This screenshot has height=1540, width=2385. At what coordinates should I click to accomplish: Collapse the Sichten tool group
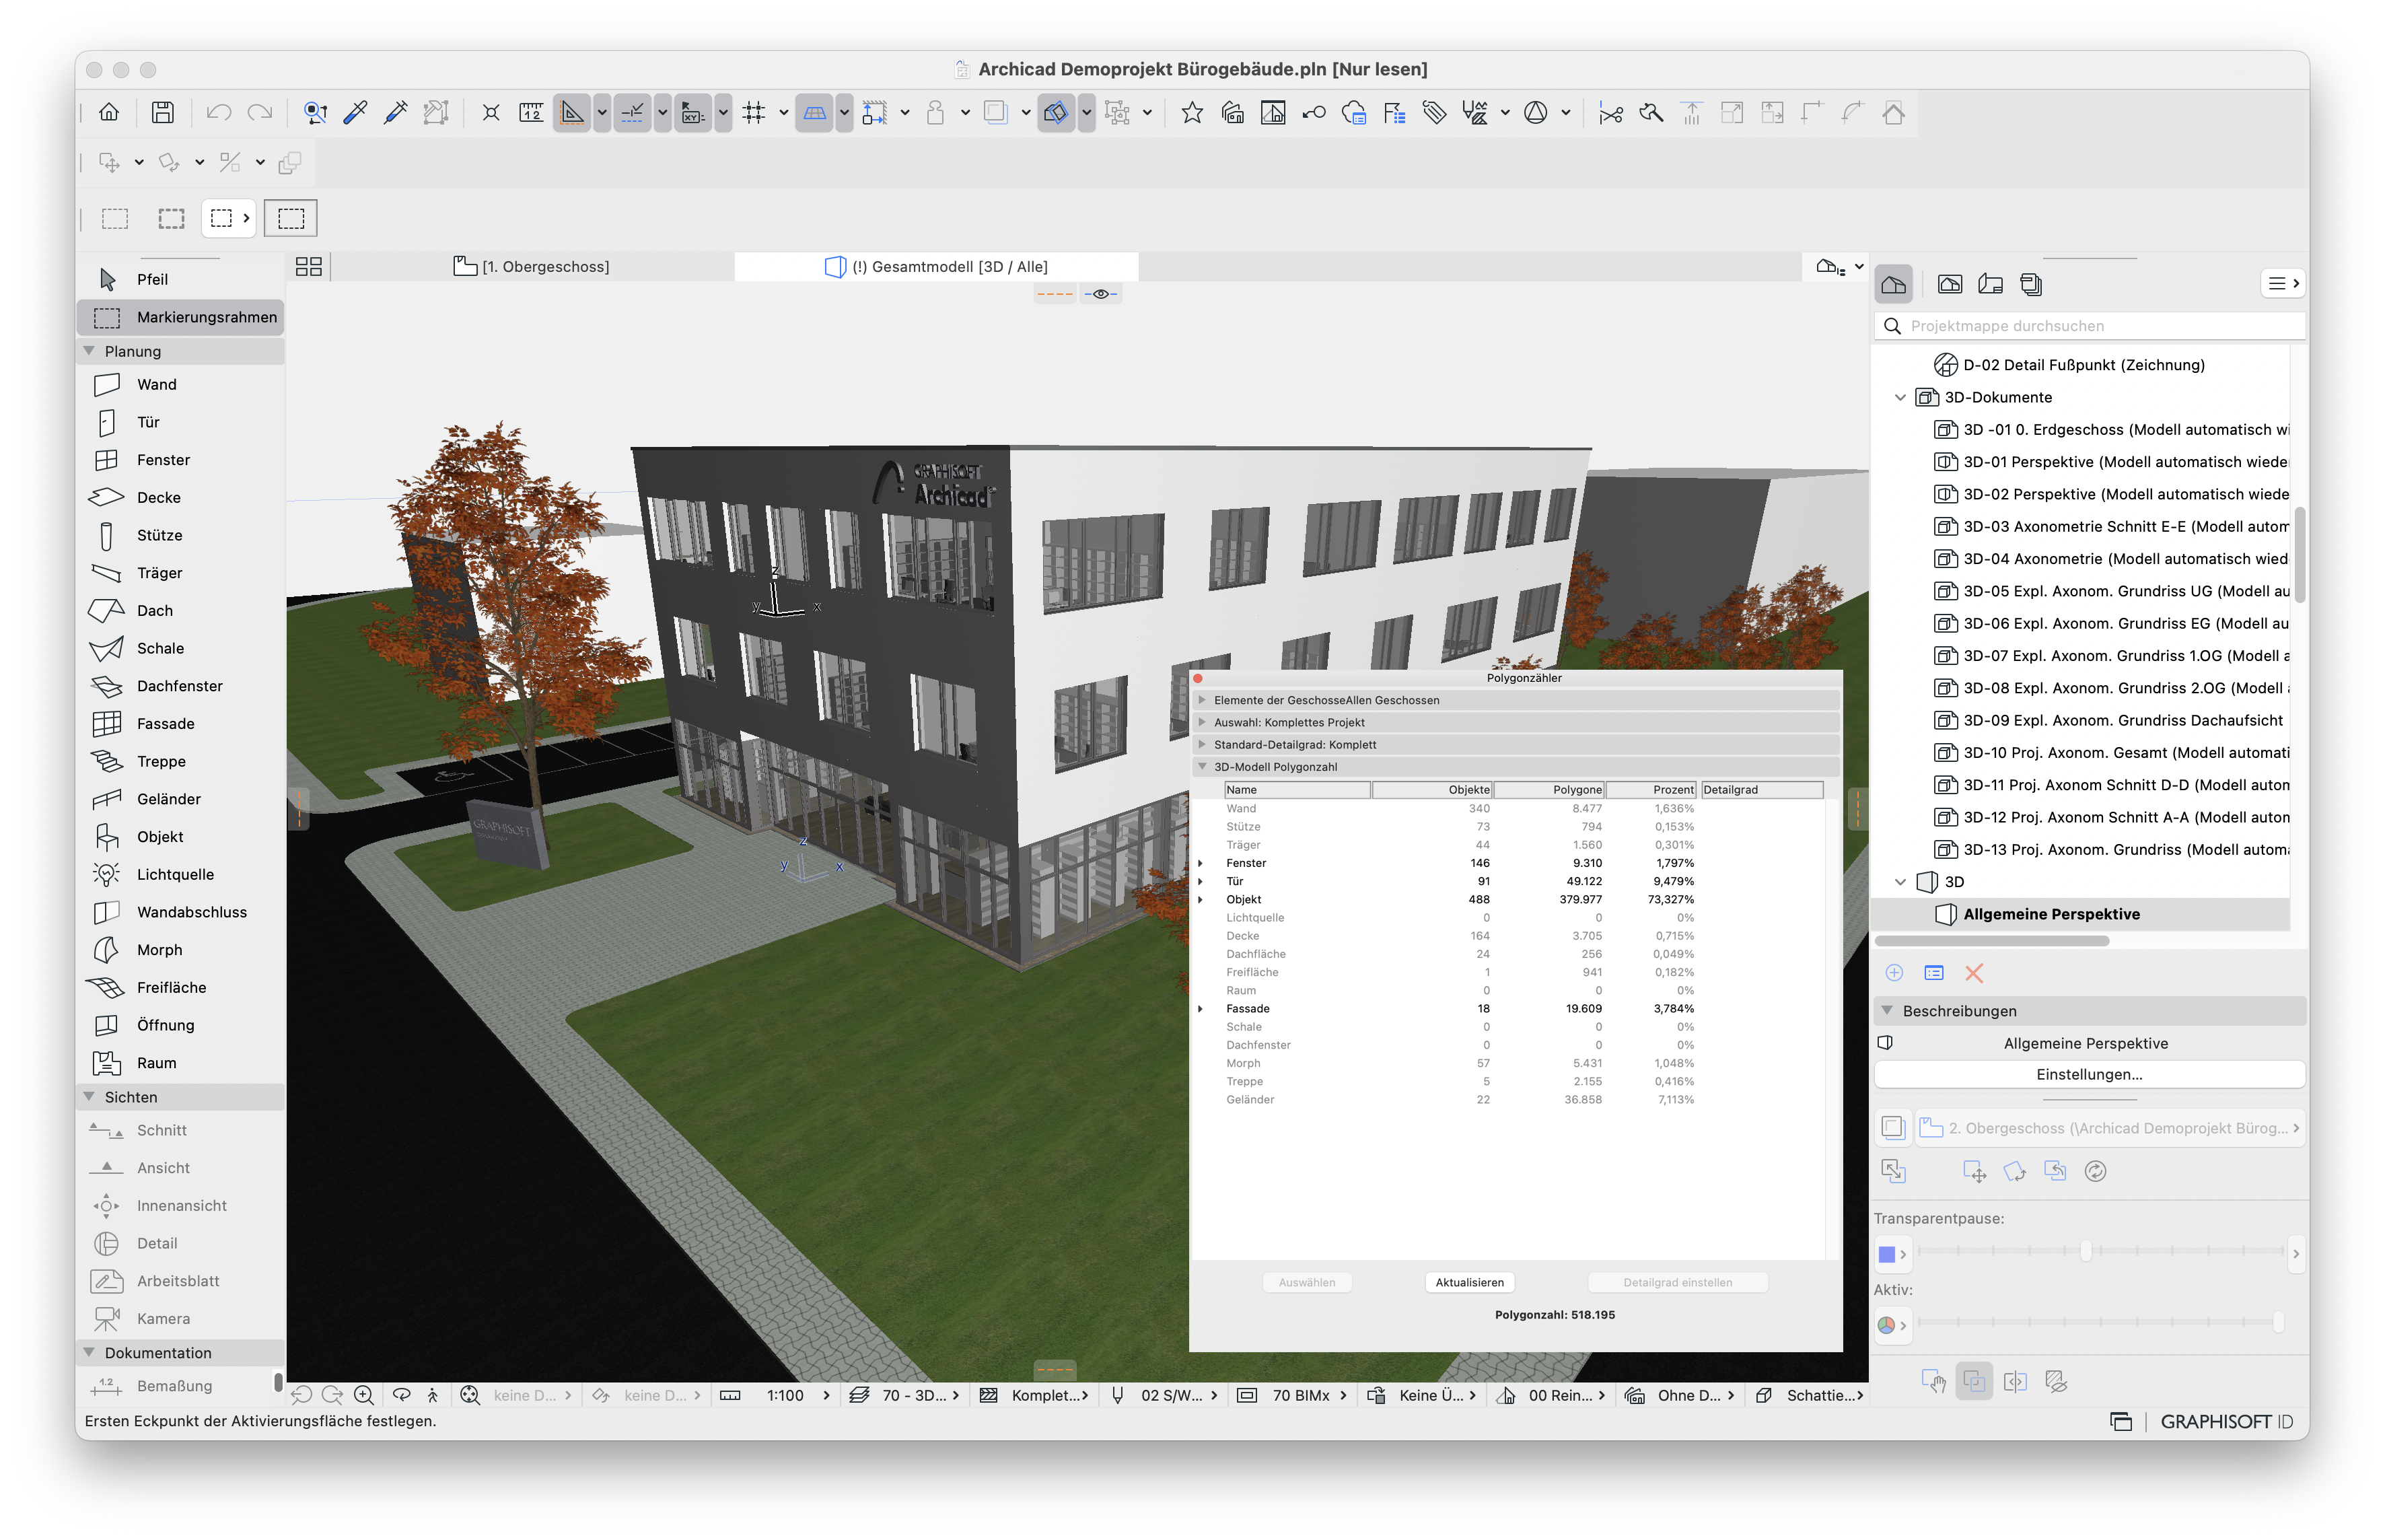click(x=89, y=1097)
